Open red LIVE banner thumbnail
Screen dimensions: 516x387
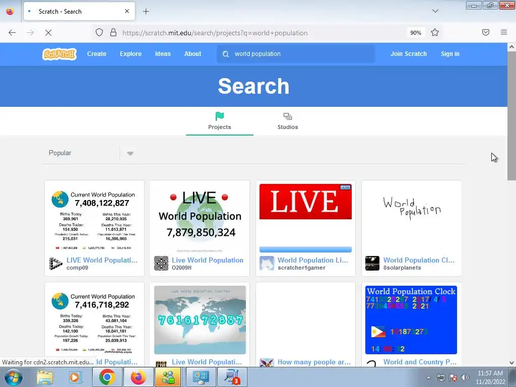[305, 218]
